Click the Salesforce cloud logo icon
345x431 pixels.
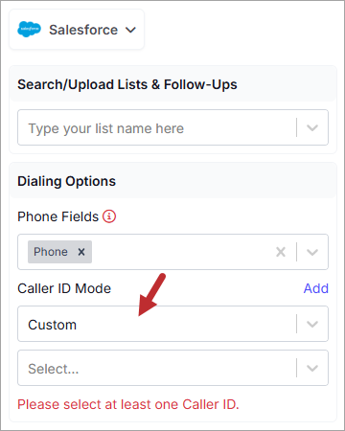[x=29, y=30]
